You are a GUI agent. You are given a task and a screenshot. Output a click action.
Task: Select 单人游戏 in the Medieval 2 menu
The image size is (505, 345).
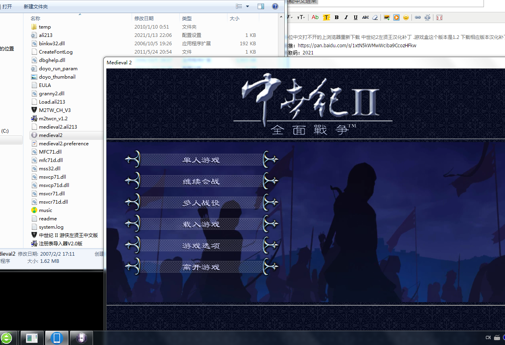pyautogui.click(x=201, y=160)
